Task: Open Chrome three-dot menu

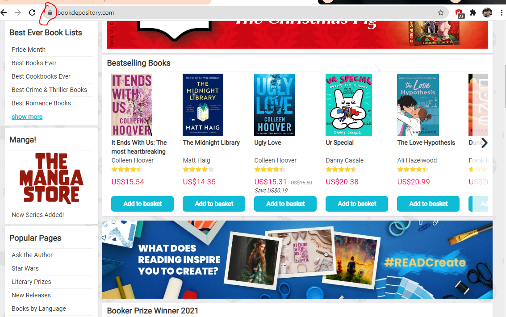Action: (501, 13)
